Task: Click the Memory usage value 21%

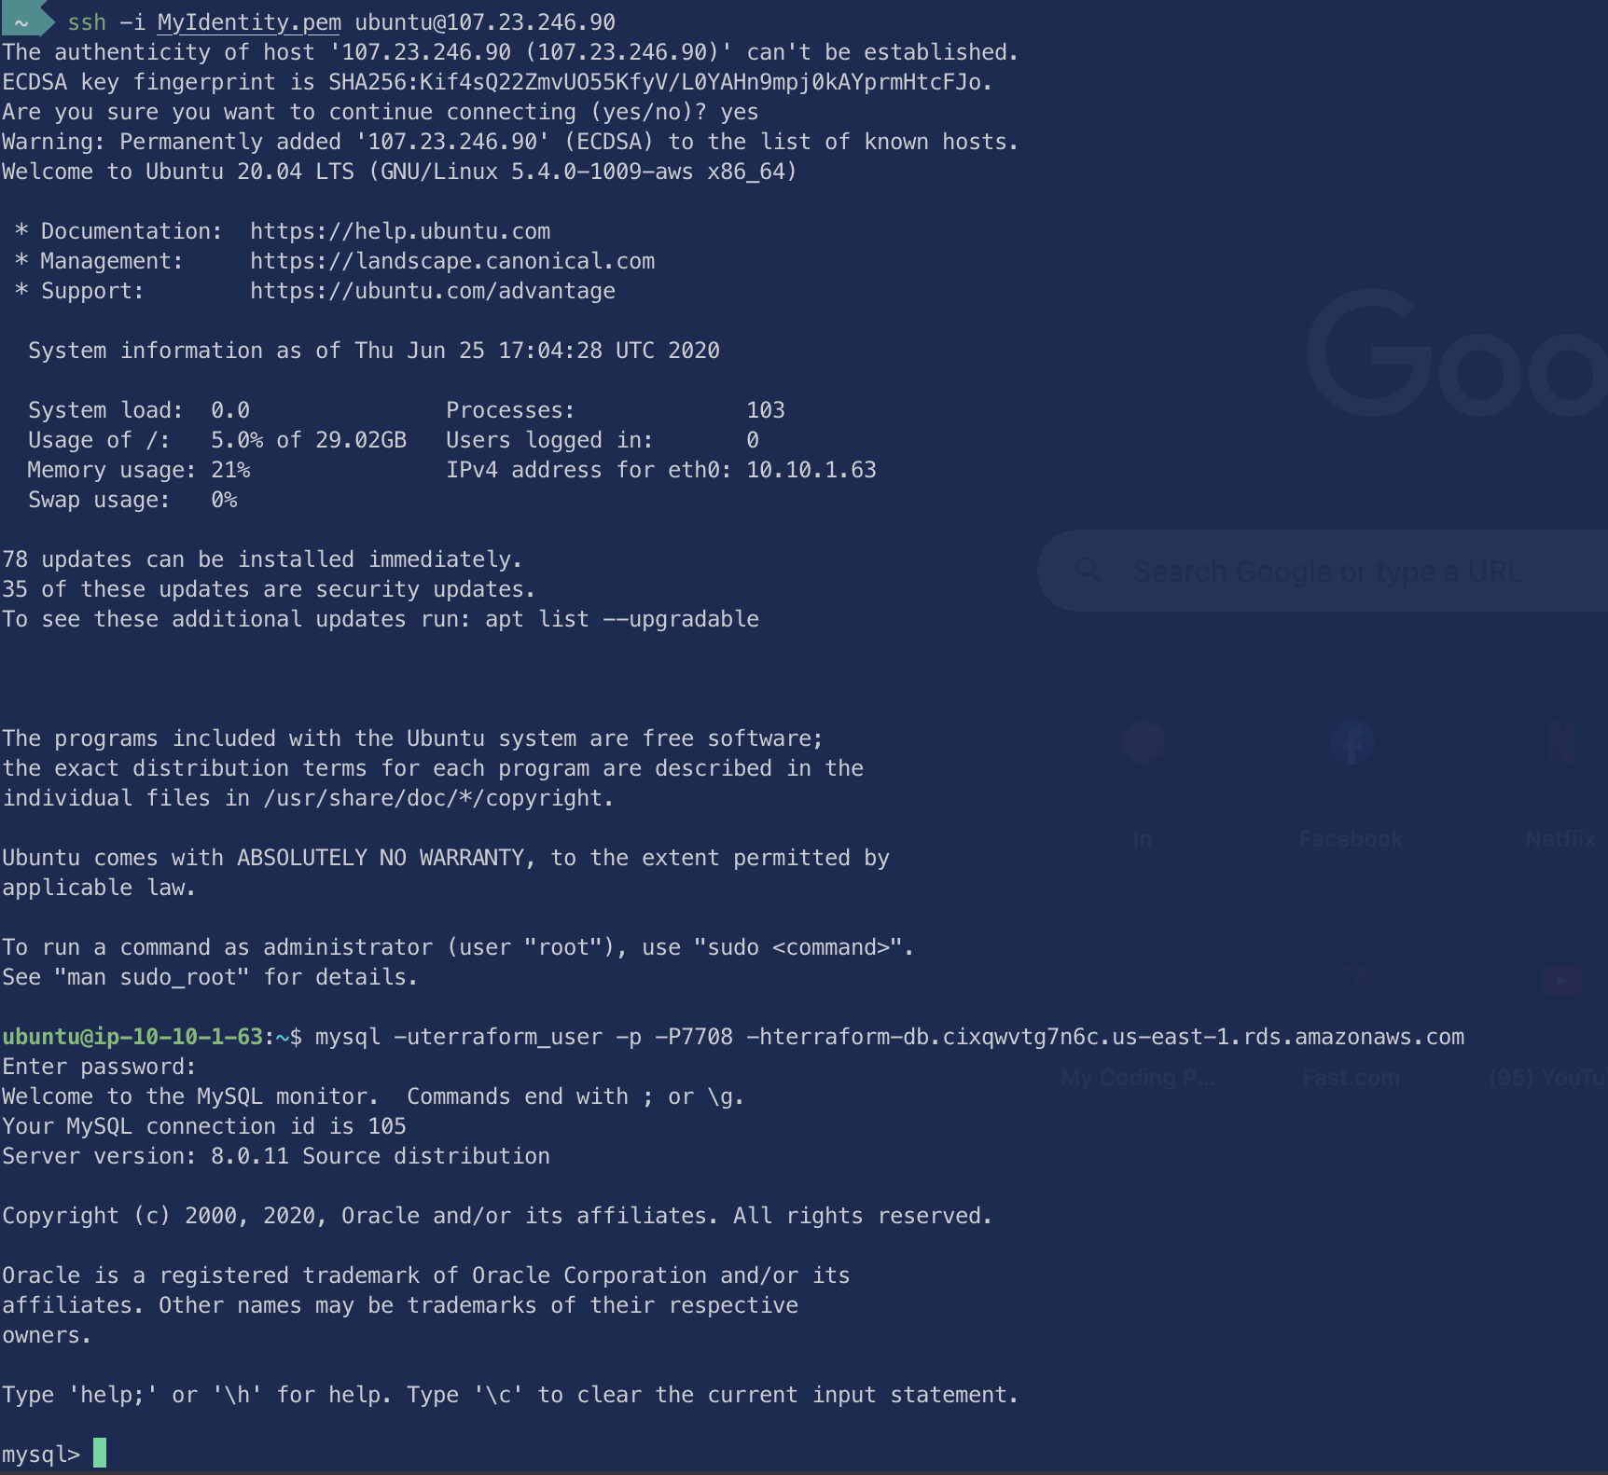Action: point(230,470)
